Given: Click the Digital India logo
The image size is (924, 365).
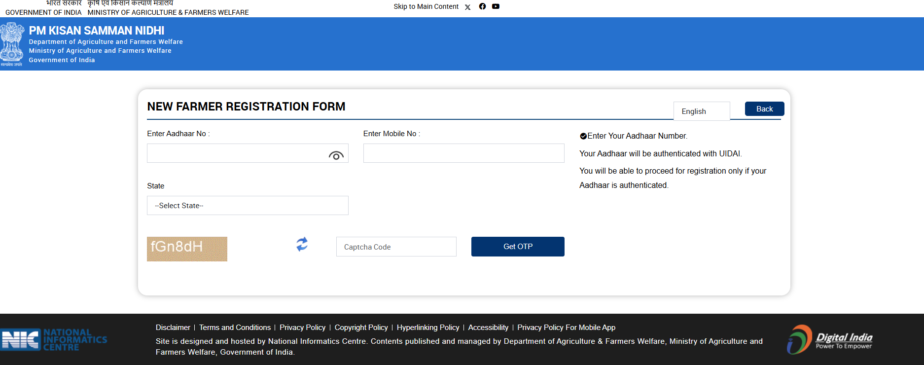Looking at the screenshot, I should (830, 339).
